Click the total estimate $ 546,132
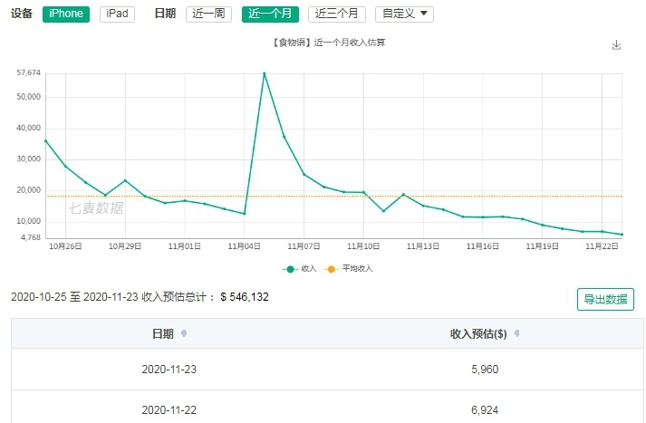 coord(245,297)
